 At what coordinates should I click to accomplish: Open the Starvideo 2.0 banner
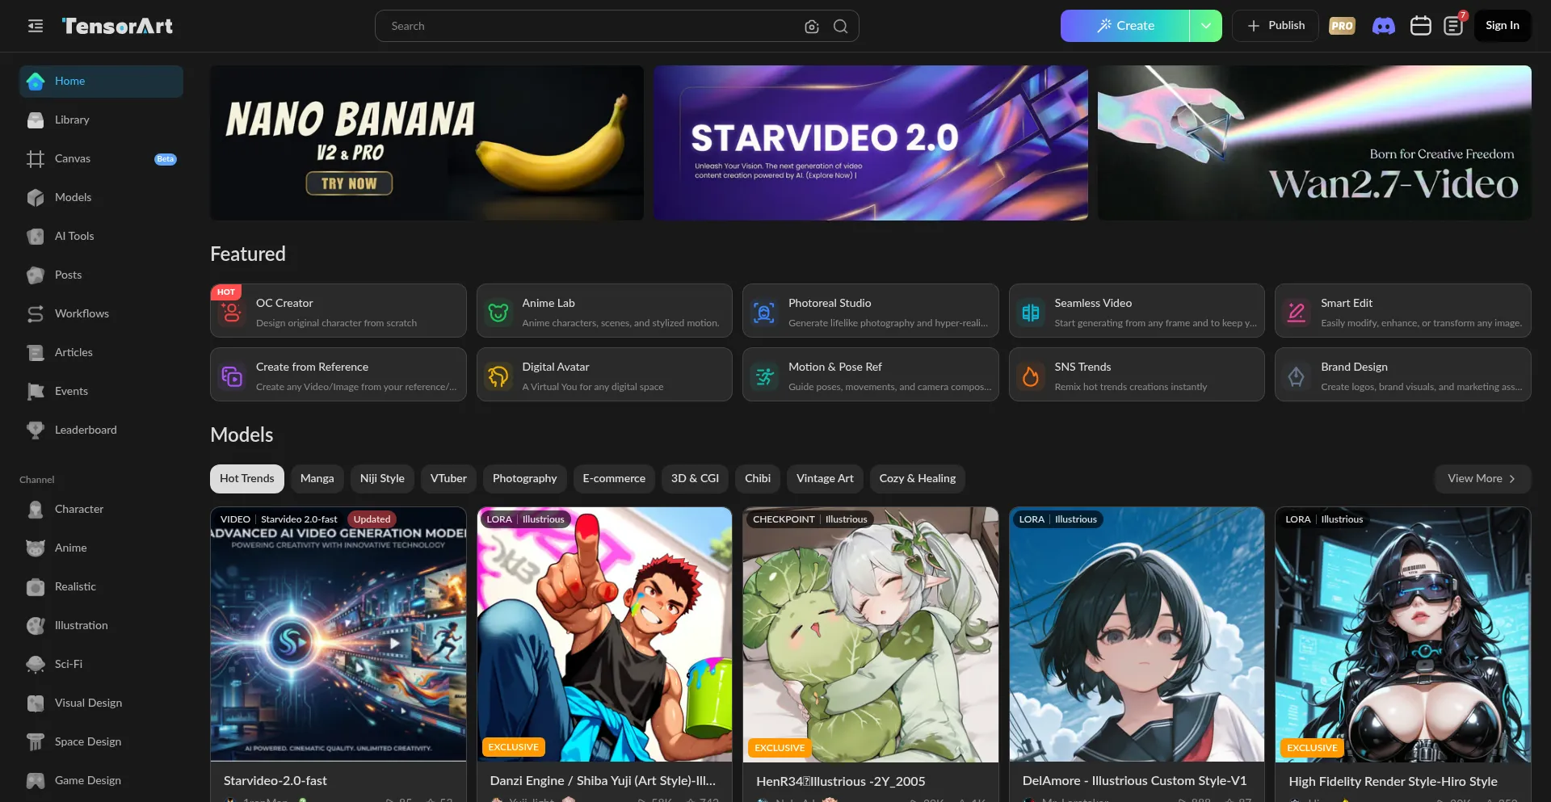(x=871, y=143)
